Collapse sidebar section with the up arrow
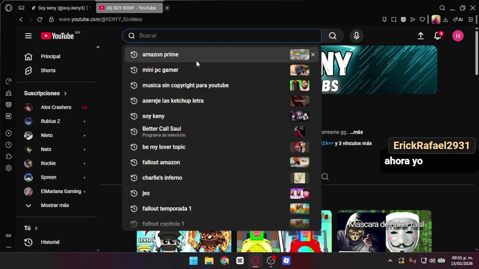479x269 pixels. (x=98, y=47)
